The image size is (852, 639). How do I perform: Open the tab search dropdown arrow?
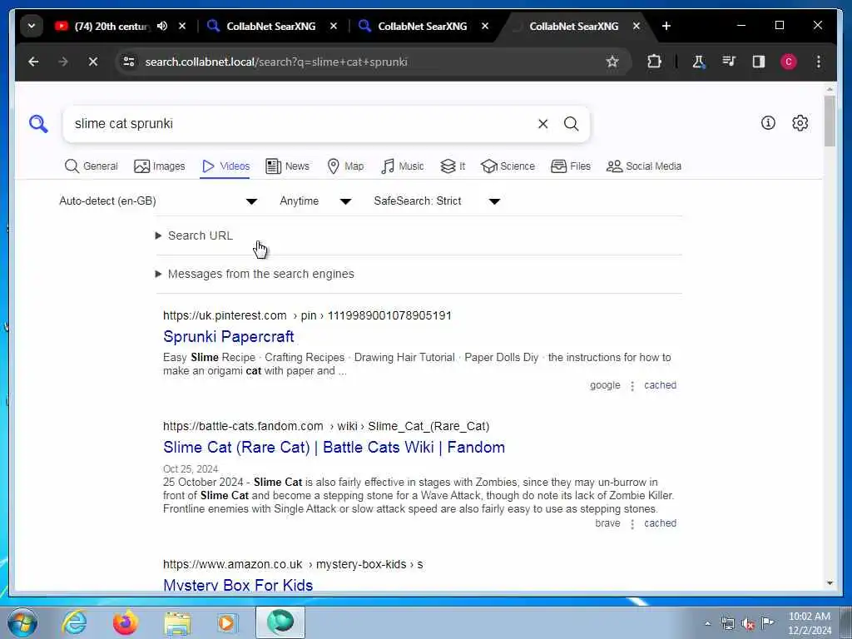click(x=32, y=26)
